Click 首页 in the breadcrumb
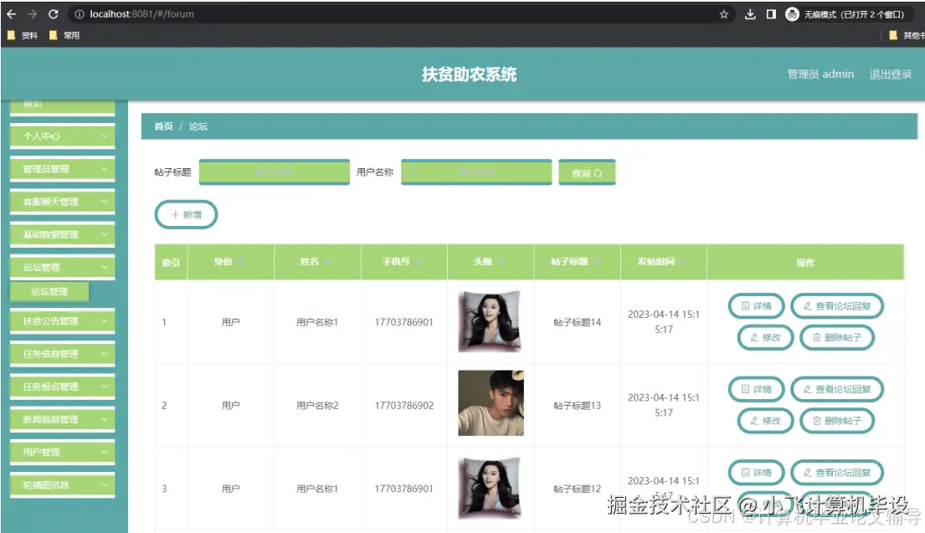This screenshot has width=925, height=533. pos(163,126)
